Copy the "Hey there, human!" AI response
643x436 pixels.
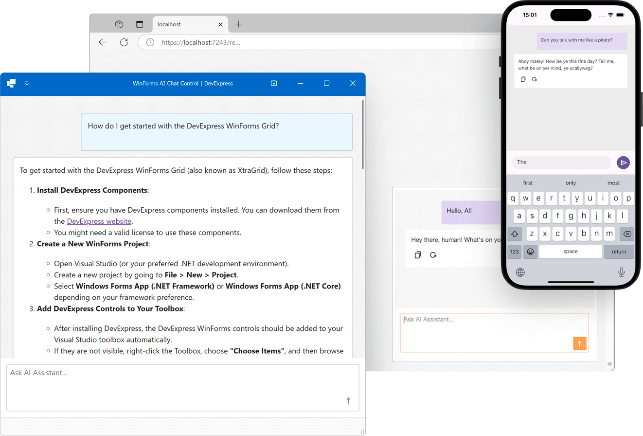coord(418,254)
